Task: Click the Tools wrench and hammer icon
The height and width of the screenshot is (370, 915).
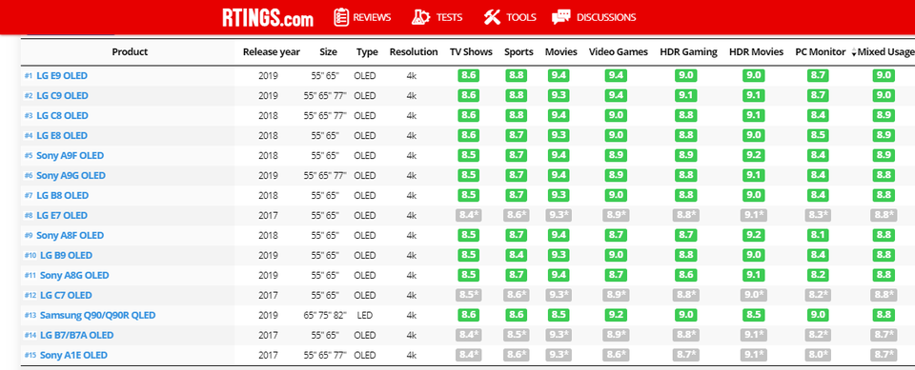Action: pos(492,17)
